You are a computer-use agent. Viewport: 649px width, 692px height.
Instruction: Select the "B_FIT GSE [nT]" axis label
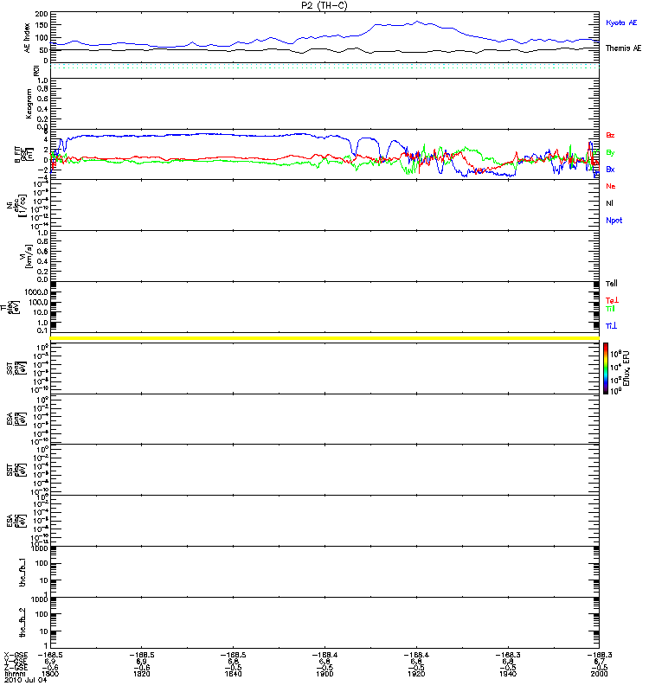coord(24,155)
